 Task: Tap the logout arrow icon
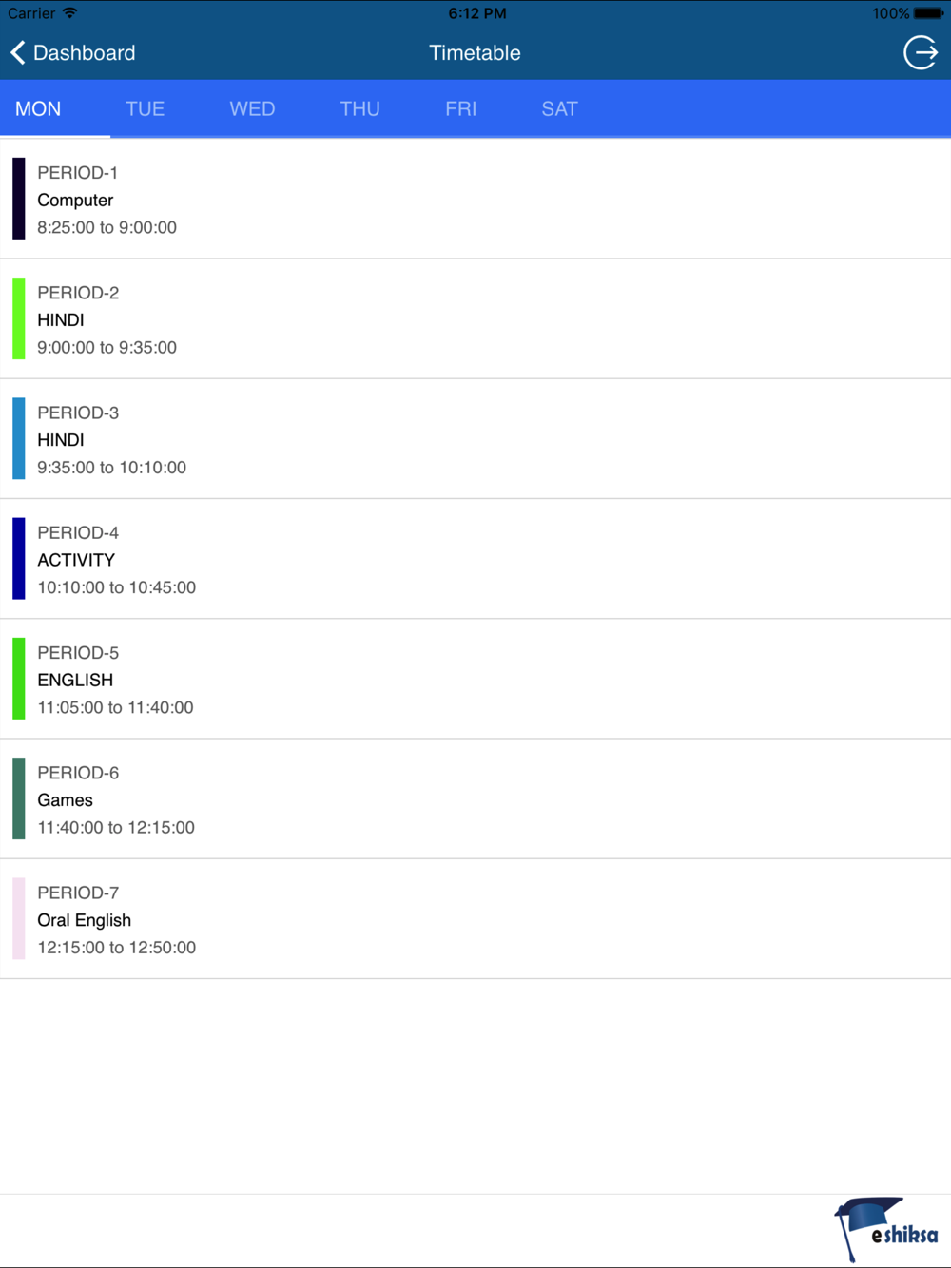click(x=921, y=52)
